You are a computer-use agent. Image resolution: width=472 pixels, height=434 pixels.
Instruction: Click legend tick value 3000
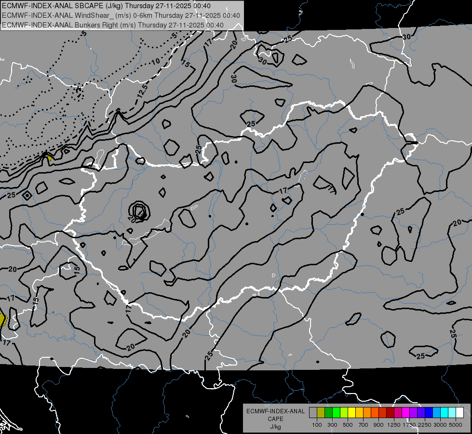pos(440,425)
